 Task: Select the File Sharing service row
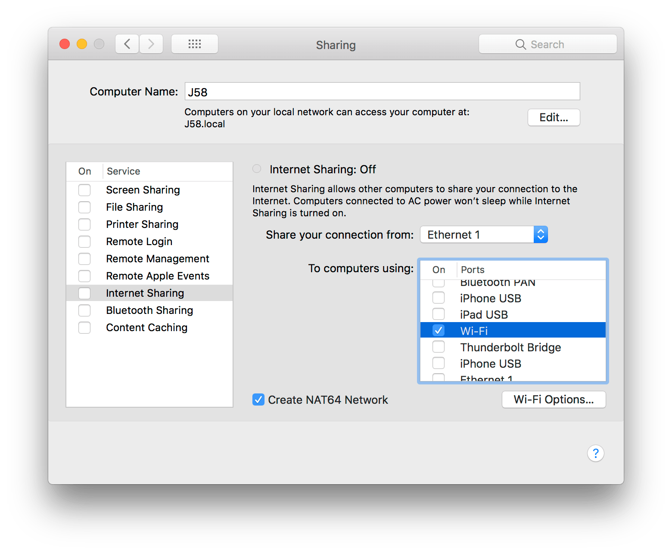click(149, 207)
